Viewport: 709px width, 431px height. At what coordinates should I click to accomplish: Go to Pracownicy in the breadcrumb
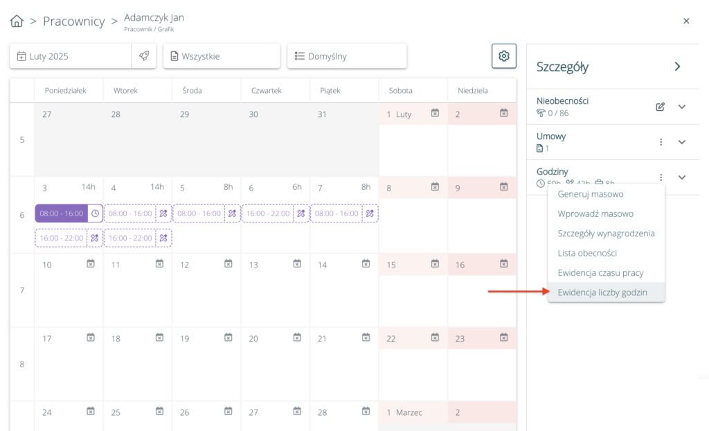click(x=73, y=21)
